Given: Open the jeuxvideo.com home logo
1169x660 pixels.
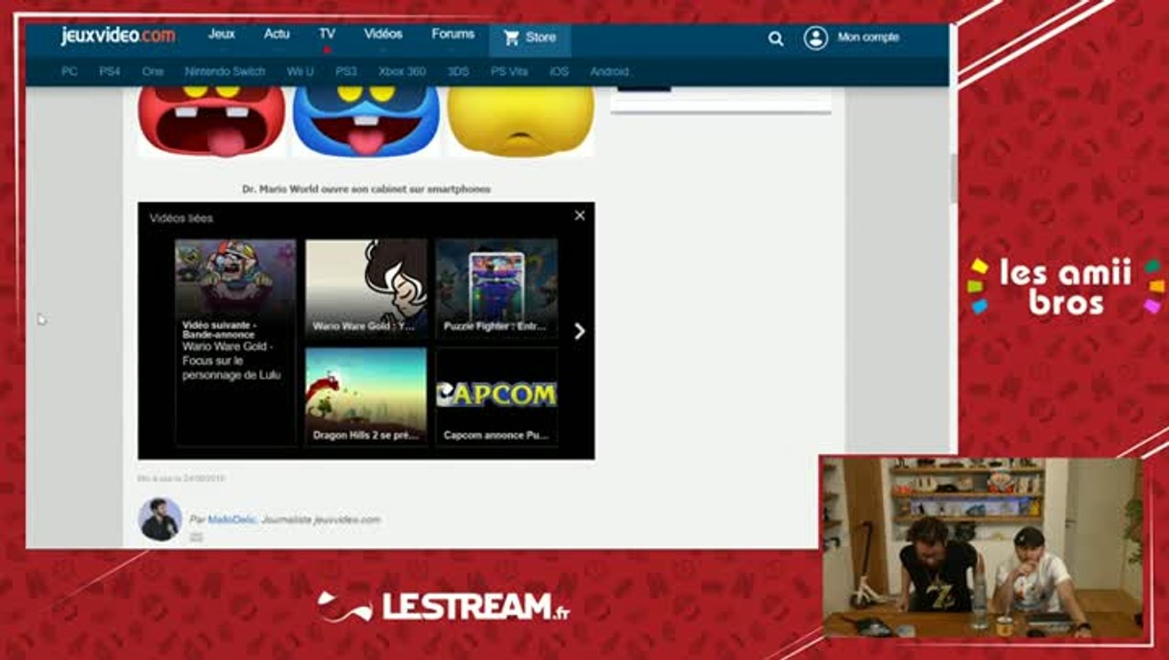Looking at the screenshot, I should pyautogui.click(x=118, y=37).
